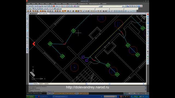This screenshot has width=175, height=98.
Task: Click the horizontal scrollbar right arrow
Action: (144, 84)
